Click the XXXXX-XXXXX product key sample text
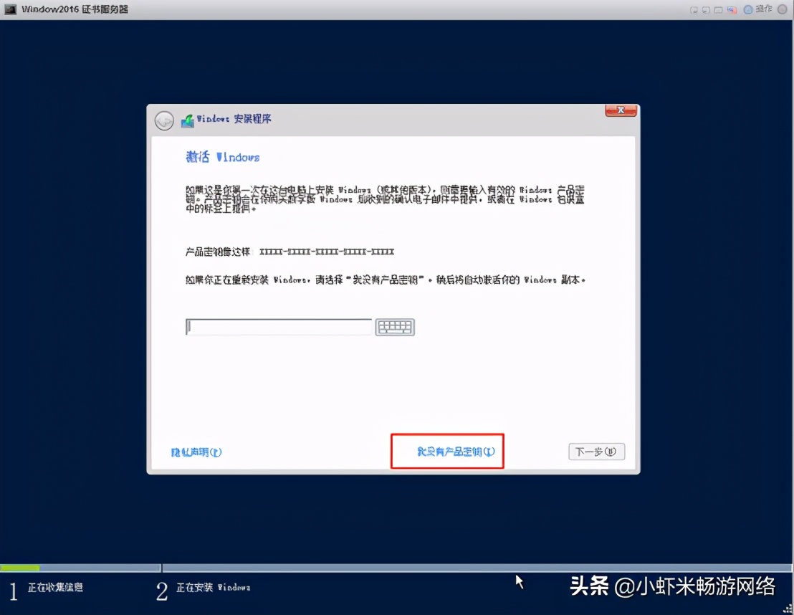The image size is (794, 615). coord(327,252)
